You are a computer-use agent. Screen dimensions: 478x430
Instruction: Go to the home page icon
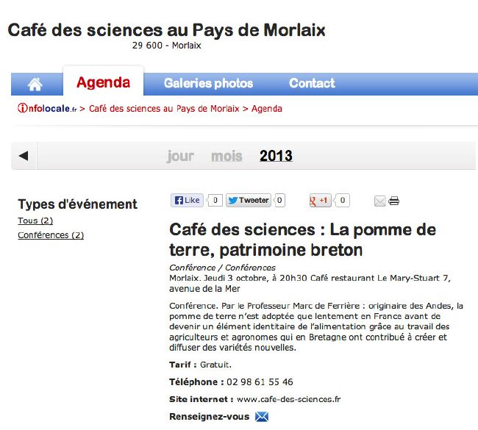[x=35, y=85]
